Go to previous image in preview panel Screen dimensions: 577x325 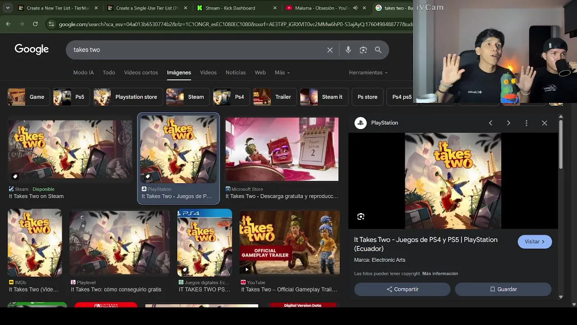click(490, 123)
